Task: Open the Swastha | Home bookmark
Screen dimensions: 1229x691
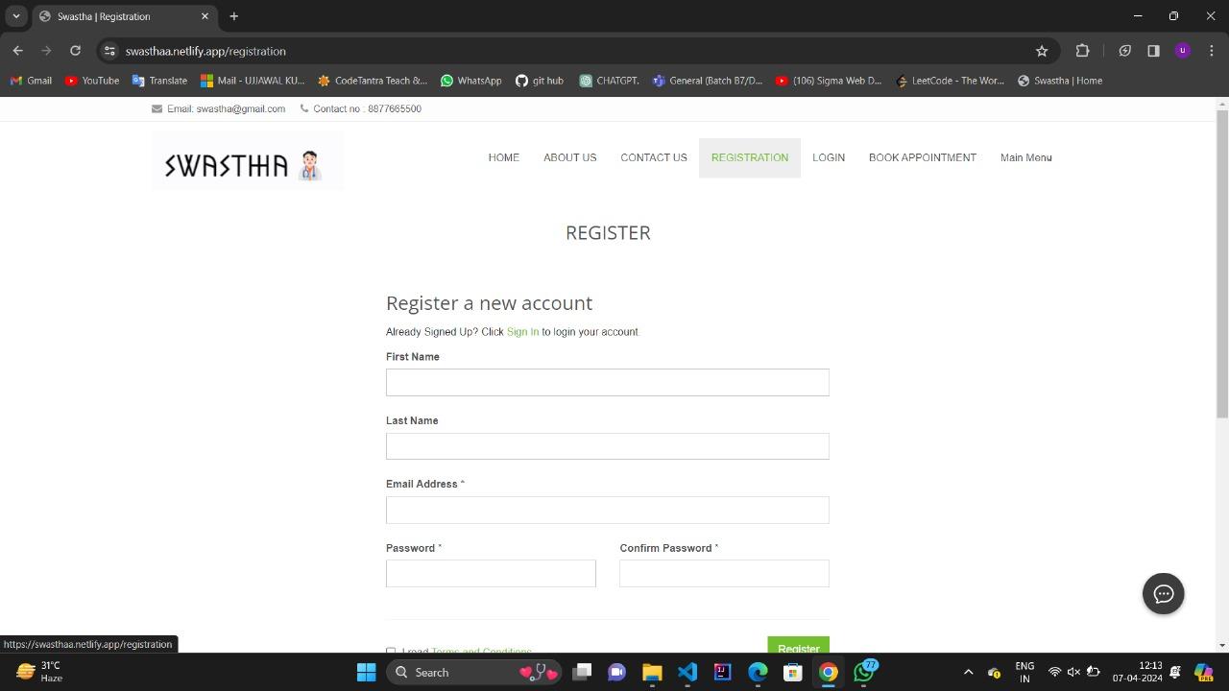Action: [x=1060, y=81]
